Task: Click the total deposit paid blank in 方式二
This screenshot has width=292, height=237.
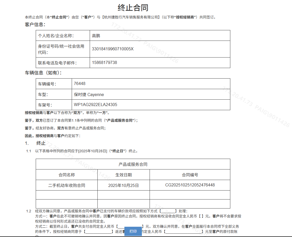Action: click(130, 226)
